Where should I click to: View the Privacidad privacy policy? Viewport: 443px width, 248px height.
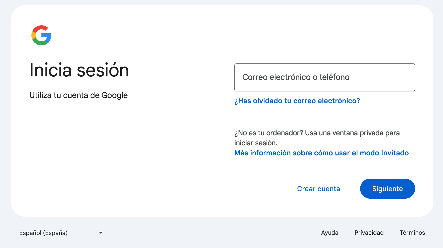click(x=369, y=232)
